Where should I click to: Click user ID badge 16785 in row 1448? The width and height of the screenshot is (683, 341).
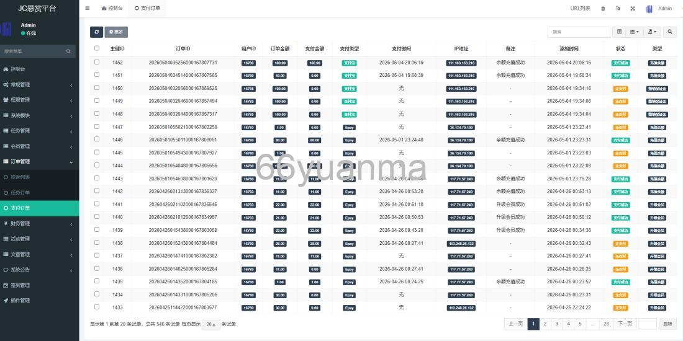pyautogui.click(x=248, y=115)
